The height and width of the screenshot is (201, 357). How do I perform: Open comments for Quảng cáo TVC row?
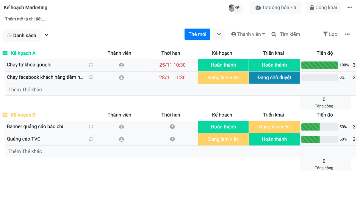91,139
